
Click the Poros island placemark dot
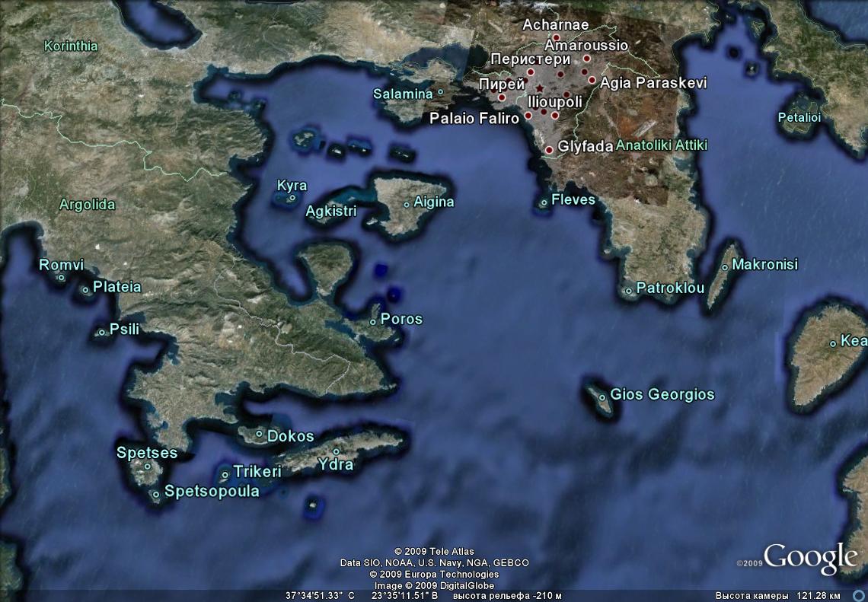373,322
